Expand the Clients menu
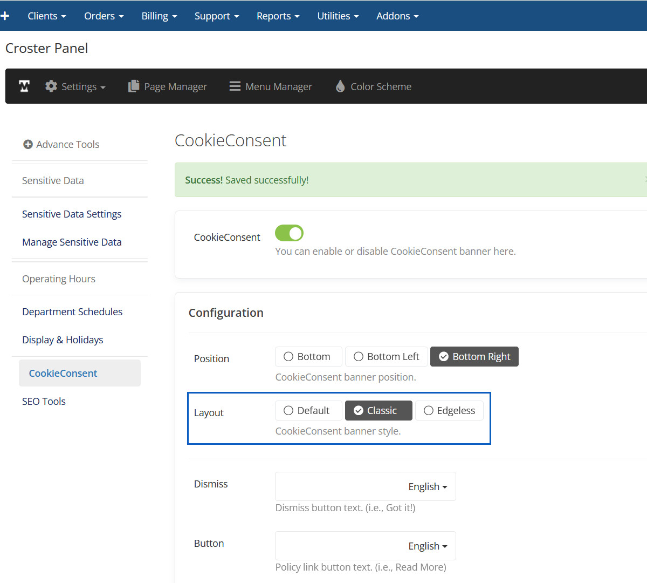647x583 pixels. (x=47, y=16)
